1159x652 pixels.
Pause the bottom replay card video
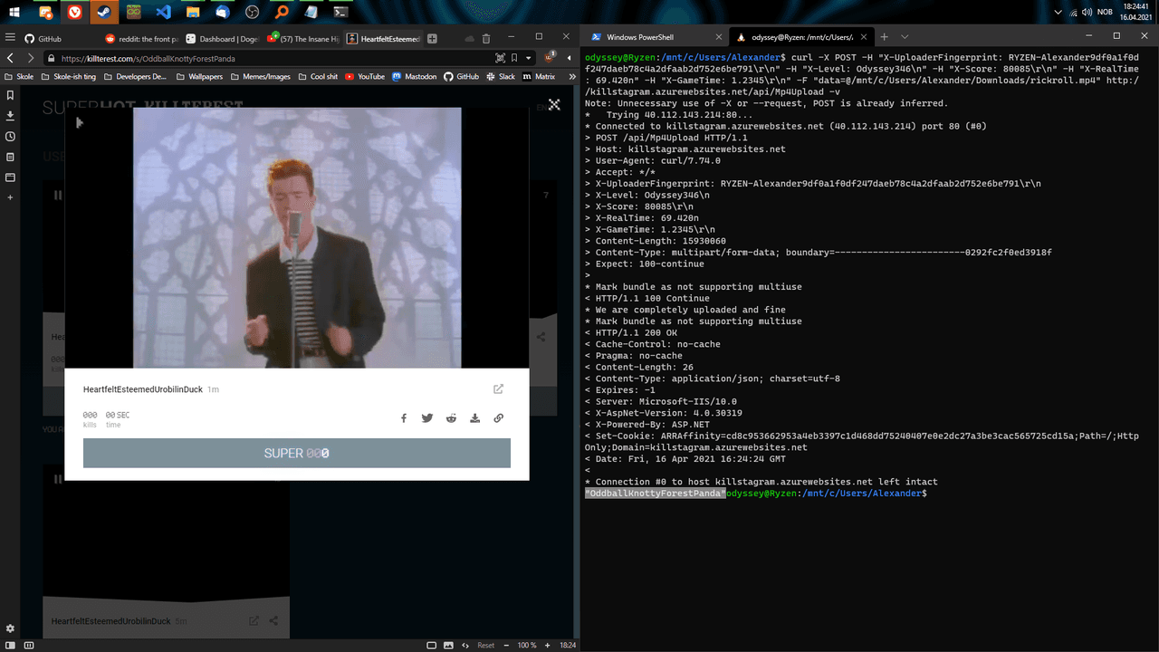58,479
